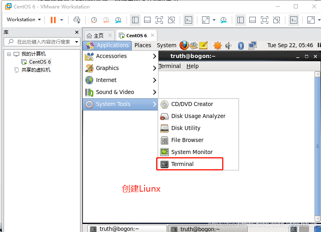Image resolution: width=321 pixels, height=232 pixels.
Task: Launch the Evolution mail icon in the panel
Action: [193, 45]
